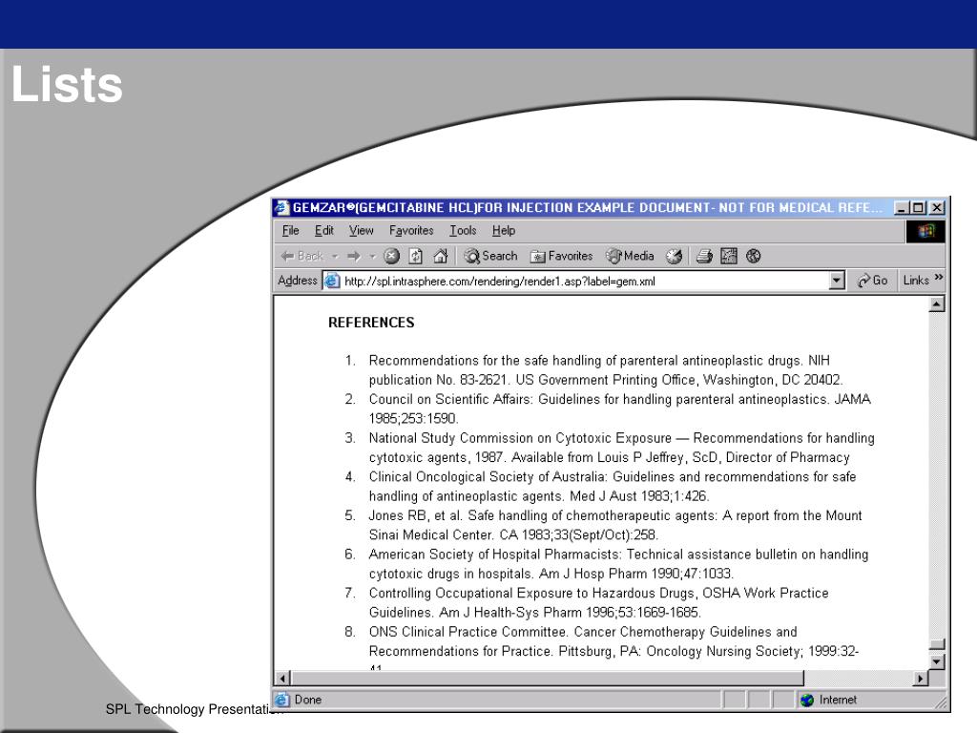Click reference 6 American Society of Hospital Pharmacists
Viewport: 977px width, 733px height.
pos(618,563)
